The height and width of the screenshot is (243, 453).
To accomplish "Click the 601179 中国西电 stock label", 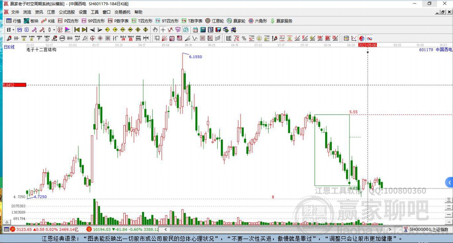I will tap(435, 49).
